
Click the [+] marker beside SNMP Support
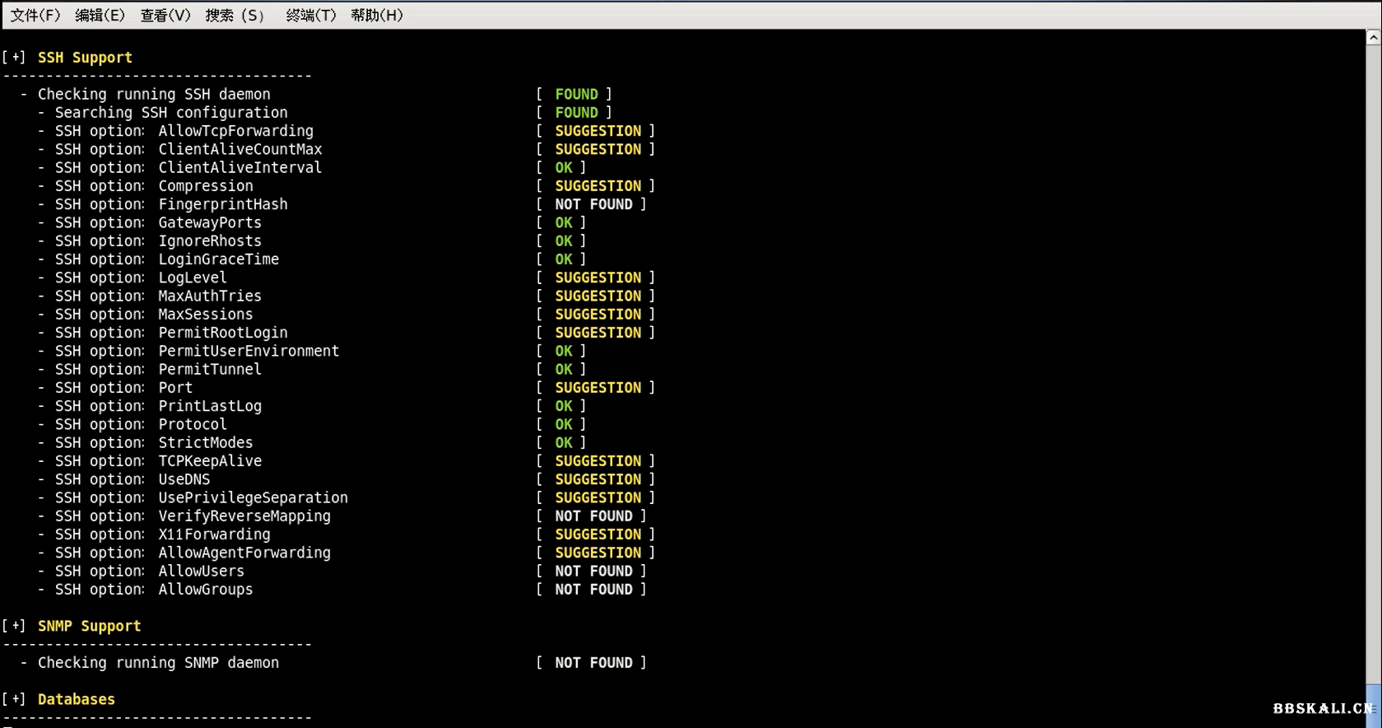pos(14,626)
